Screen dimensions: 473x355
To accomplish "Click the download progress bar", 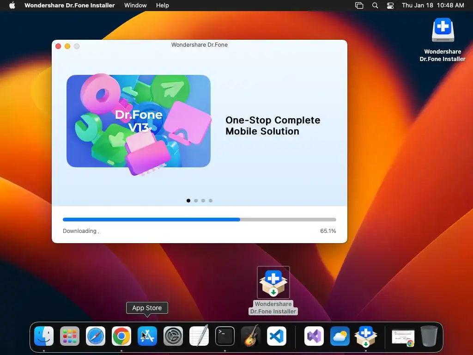I will tap(200, 220).
